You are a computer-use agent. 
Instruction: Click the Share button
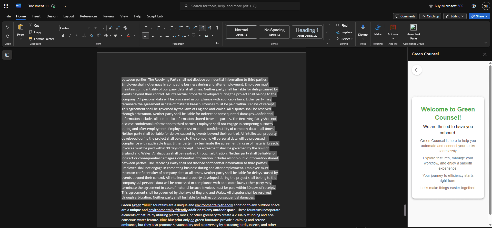(x=479, y=16)
